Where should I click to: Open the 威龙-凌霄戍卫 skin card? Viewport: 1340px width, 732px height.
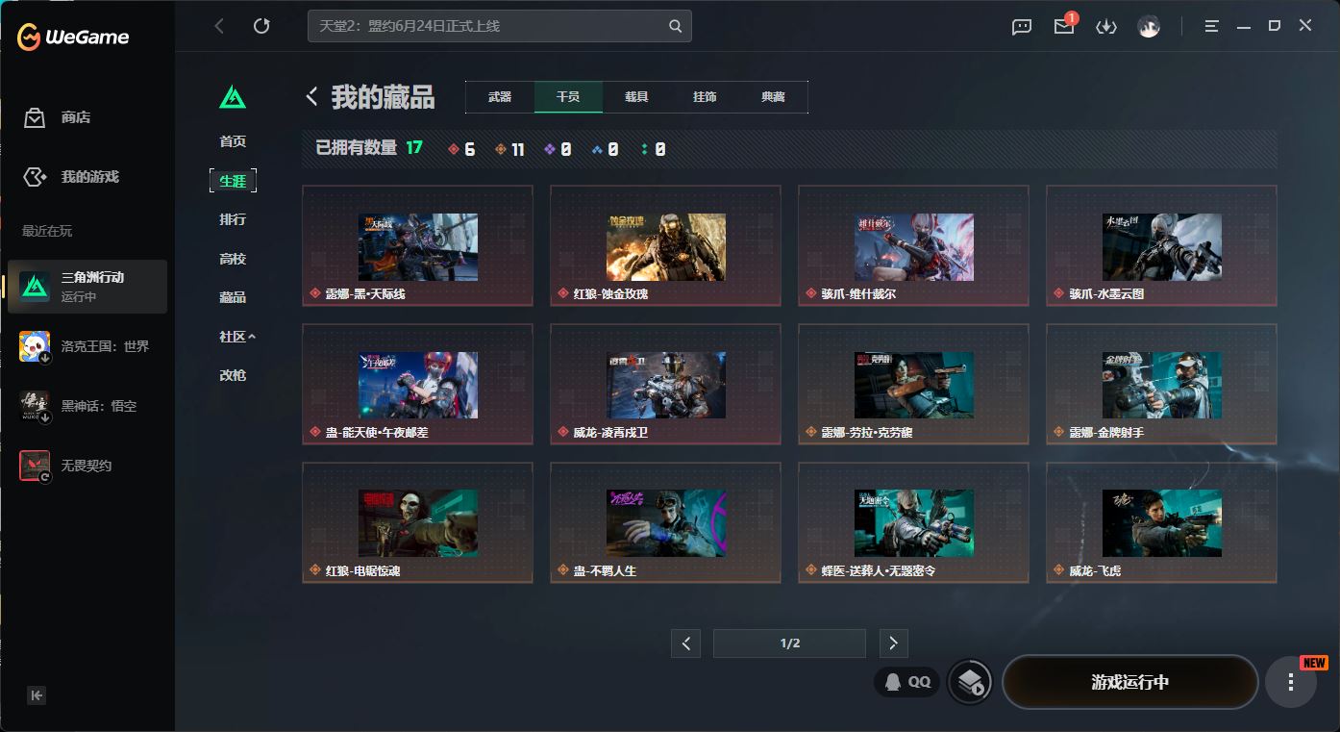pyautogui.click(x=665, y=384)
